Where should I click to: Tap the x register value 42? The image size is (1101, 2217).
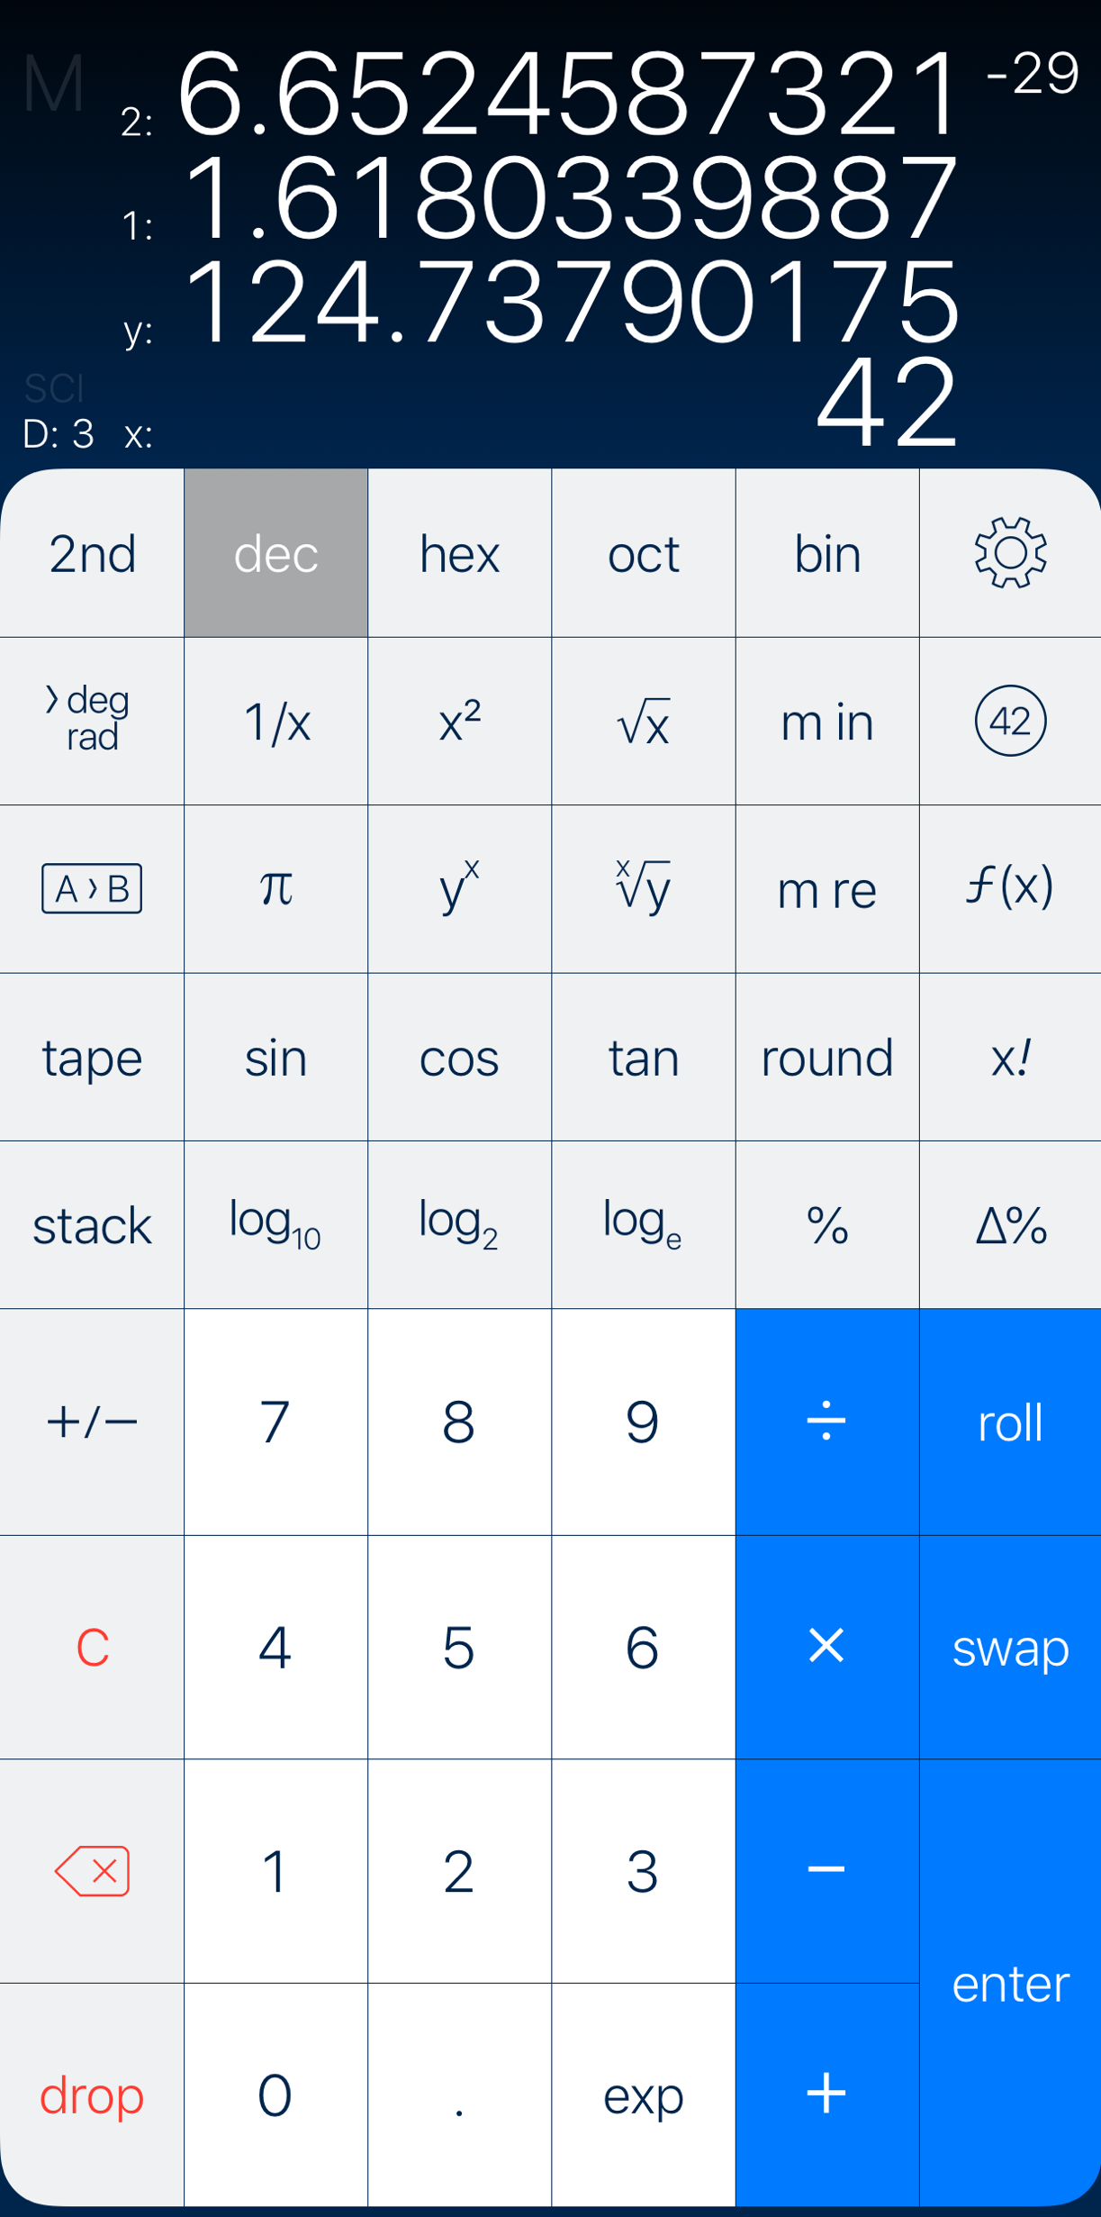pyautogui.click(x=887, y=403)
